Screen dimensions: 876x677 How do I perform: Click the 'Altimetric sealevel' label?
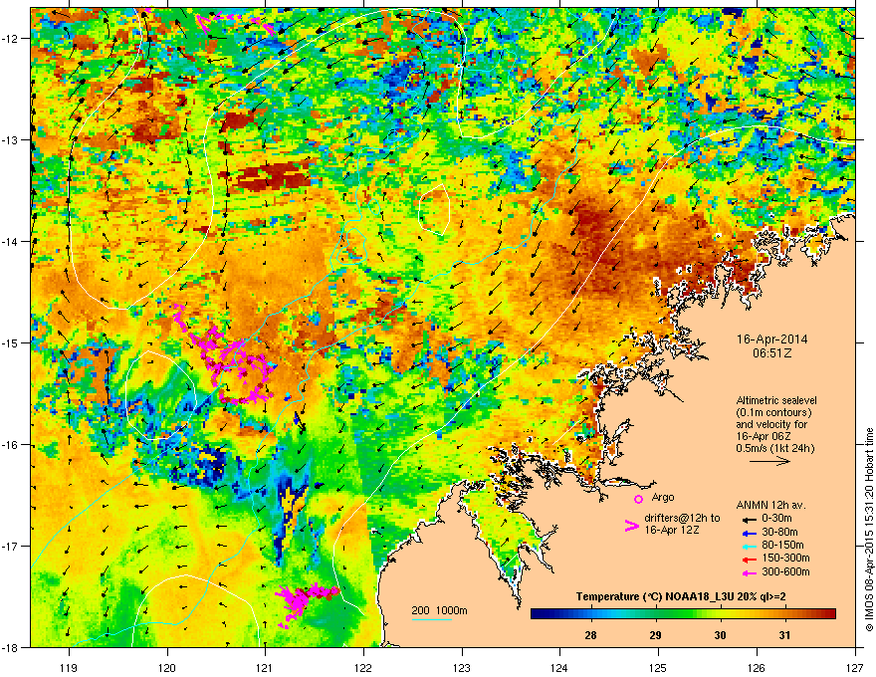coord(776,400)
